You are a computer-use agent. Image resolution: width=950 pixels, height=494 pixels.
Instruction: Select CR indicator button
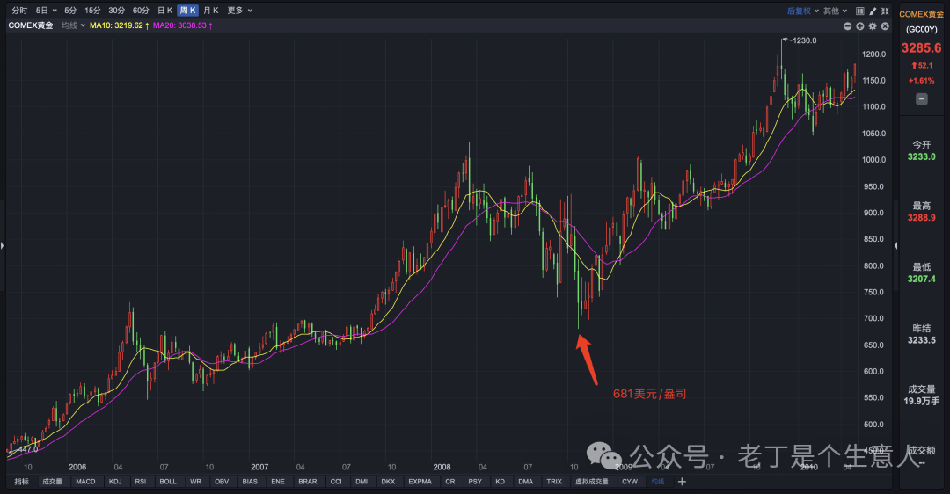tap(450, 482)
